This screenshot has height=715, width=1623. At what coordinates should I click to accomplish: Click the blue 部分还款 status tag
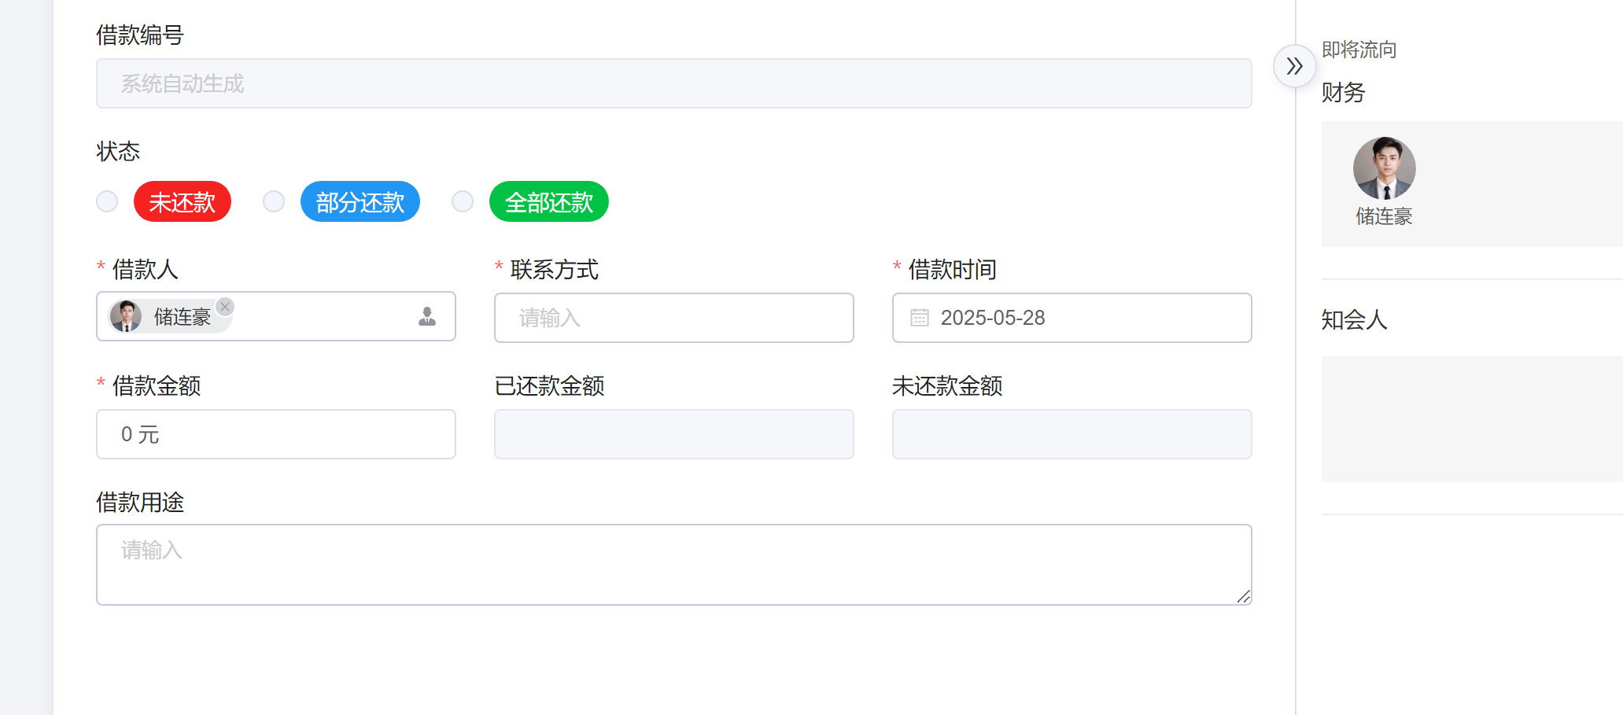tap(360, 202)
